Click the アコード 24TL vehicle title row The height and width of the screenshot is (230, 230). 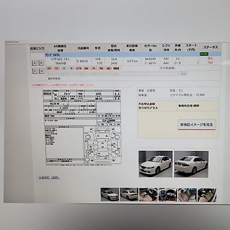133,55
